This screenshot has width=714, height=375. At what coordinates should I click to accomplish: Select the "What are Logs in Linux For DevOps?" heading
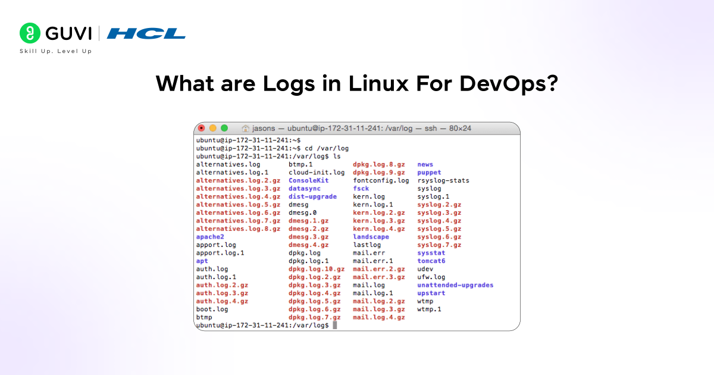pyautogui.click(x=357, y=83)
